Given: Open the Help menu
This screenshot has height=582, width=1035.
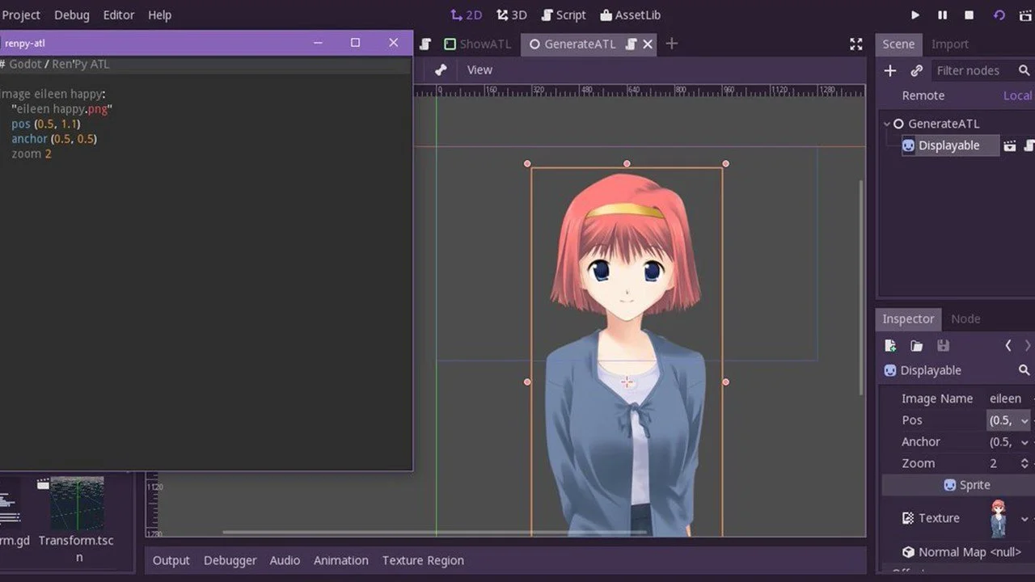Looking at the screenshot, I should (159, 15).
